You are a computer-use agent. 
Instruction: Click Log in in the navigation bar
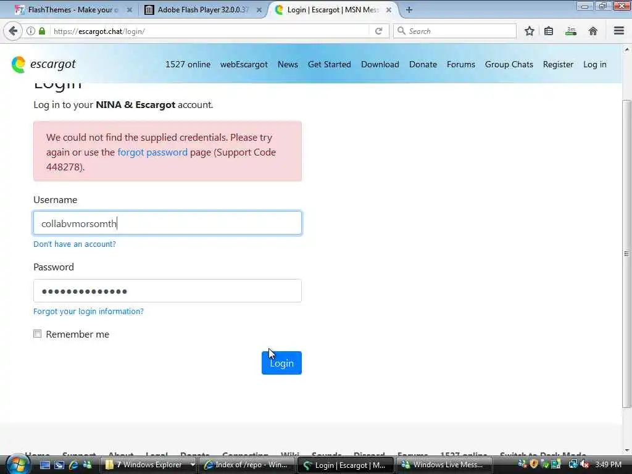coord(594,64)
